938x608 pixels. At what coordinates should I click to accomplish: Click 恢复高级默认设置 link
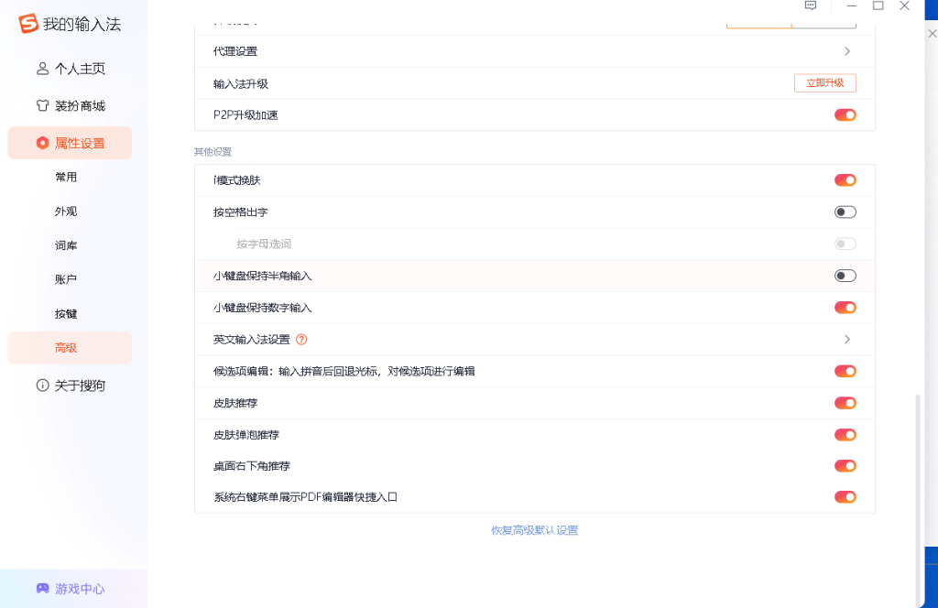click(x=534, y=530)
